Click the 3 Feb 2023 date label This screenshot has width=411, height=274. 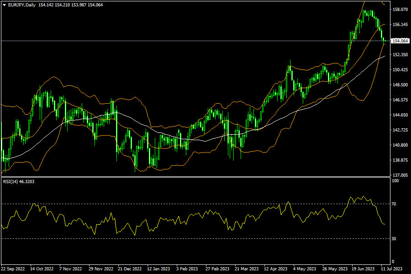(187, 269)
